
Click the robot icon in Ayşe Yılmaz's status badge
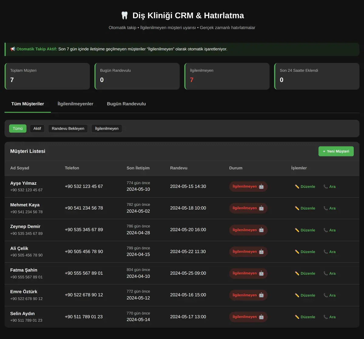click(261, 187)
